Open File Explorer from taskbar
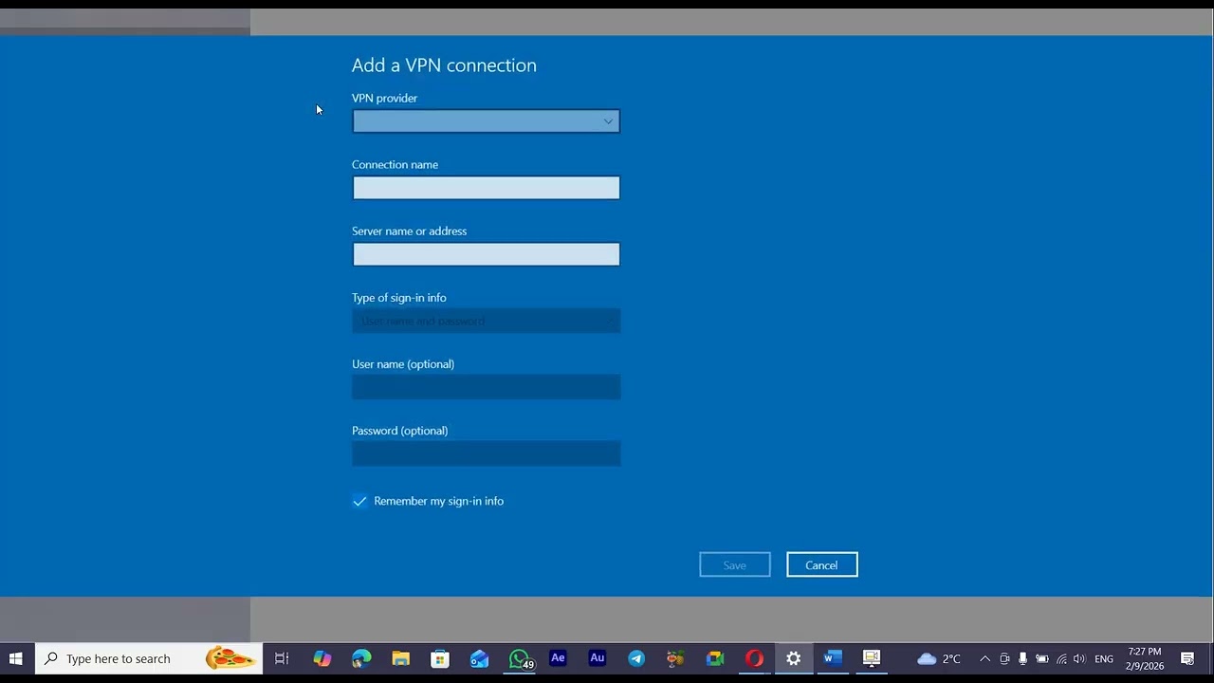The height and width of the screenshot is (683, 1214). tap(400, 658)
